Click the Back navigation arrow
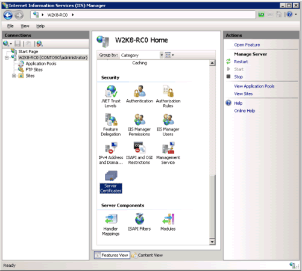Screen dimensions: 302x271 (x=8, y=15)
